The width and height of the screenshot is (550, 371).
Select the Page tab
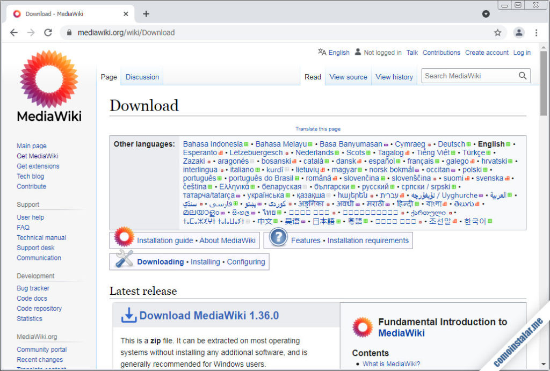tap(108, 77)
